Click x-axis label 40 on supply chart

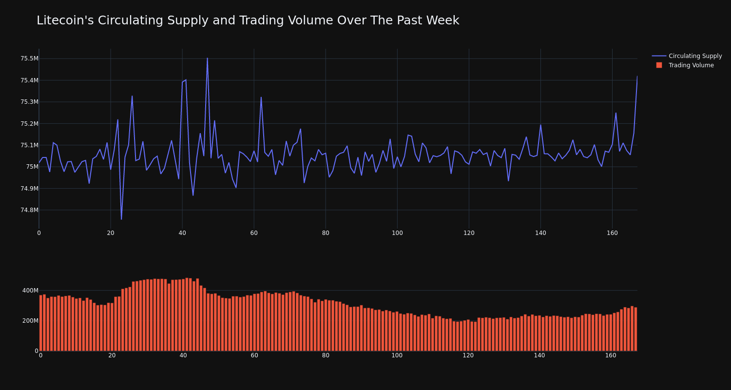(182, 233)
